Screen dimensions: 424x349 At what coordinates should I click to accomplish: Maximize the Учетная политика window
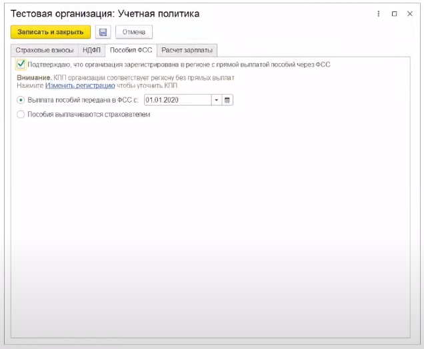coord(394,13)
